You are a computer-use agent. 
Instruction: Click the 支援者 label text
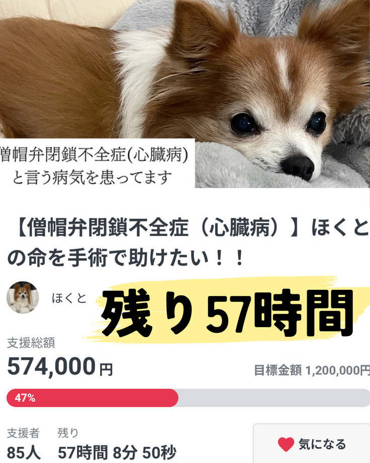tap(23, 433)
